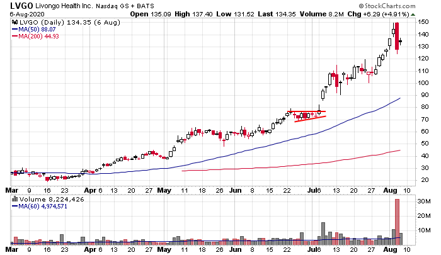
Task: Click the 30M volume axis label
Action: (x=424, y=201)
